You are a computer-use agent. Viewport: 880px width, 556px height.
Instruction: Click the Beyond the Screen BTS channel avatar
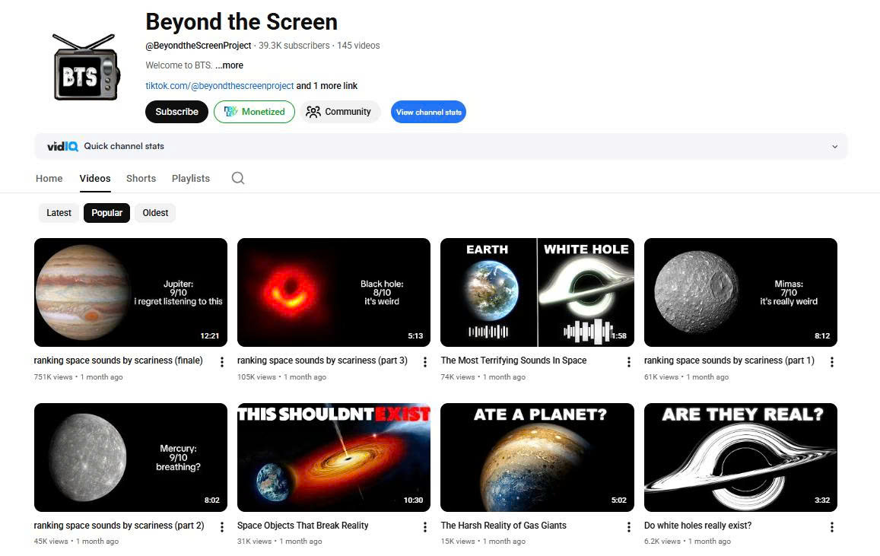click(85, 68)
